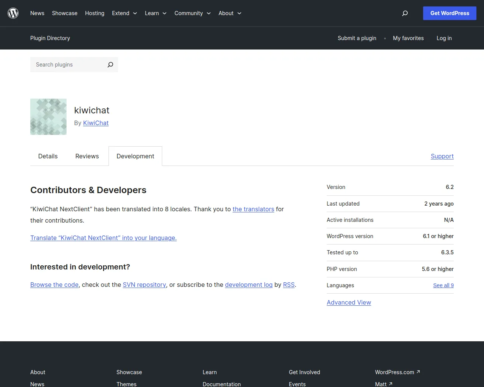
Task: Open the Showcase menu item in header
Action: [x=65, y=13]
